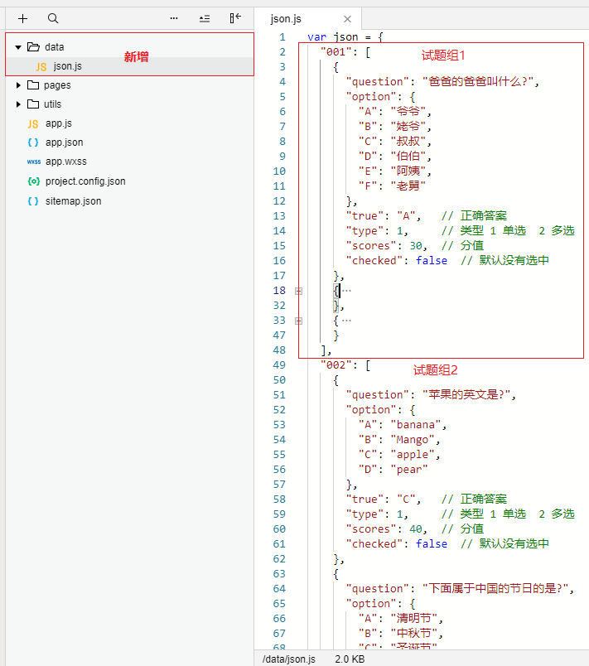Open the three-dots more options menu

pos(174,18)
